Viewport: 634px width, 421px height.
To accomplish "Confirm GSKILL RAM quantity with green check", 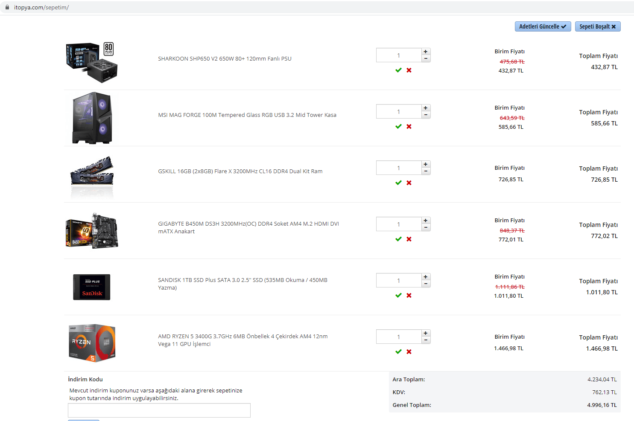I will (x=398, y=183).
